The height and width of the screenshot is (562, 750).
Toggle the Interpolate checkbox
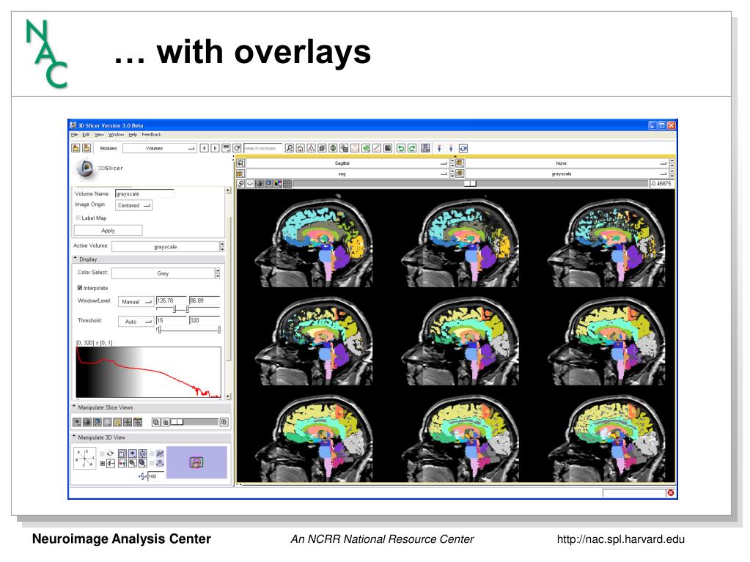click(x=80, y=288)
